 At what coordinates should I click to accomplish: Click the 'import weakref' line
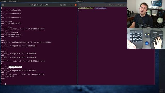9,33
